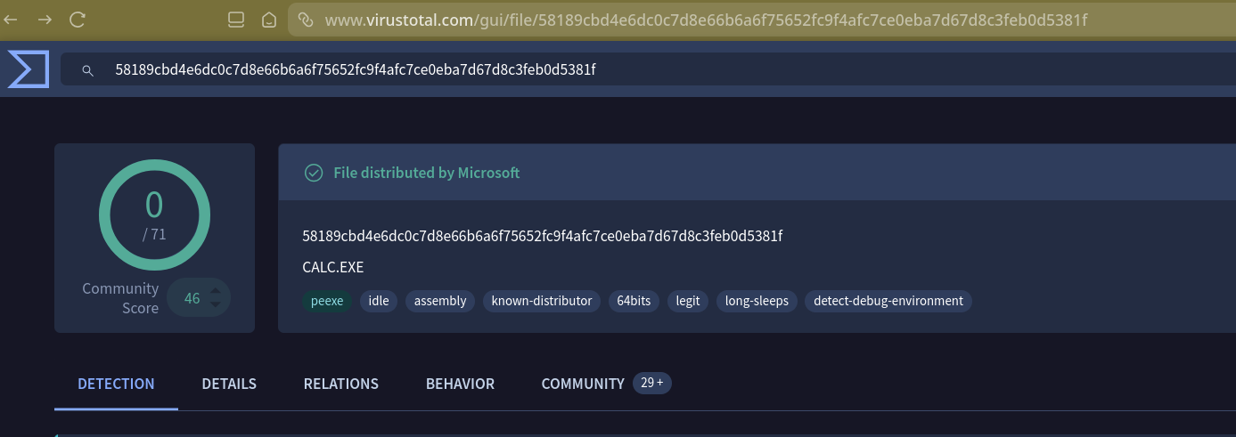Go forward with the browser forward arrow
The height and width of the screenshot is (437, 1236).
tap(45, 19)
